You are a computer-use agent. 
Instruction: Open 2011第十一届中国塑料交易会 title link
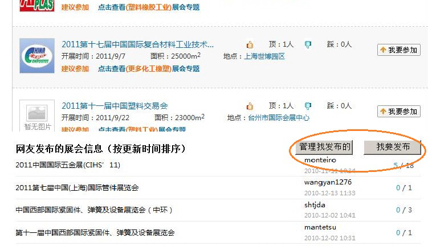click(115, 105)
